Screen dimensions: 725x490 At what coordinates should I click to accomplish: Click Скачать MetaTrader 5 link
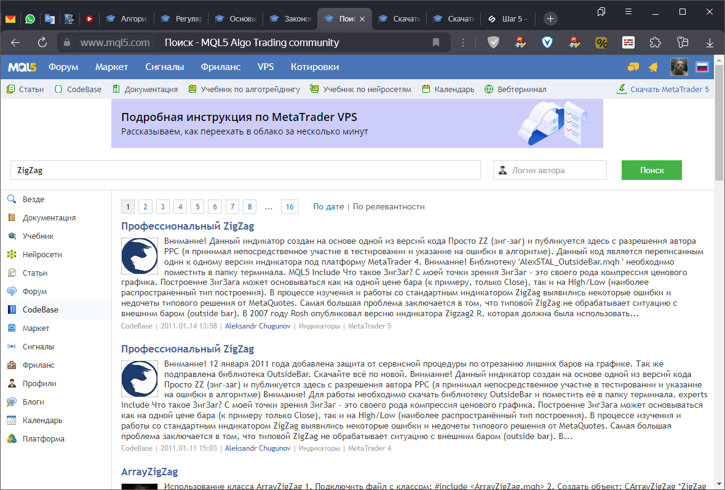click(x=662, y=89)
